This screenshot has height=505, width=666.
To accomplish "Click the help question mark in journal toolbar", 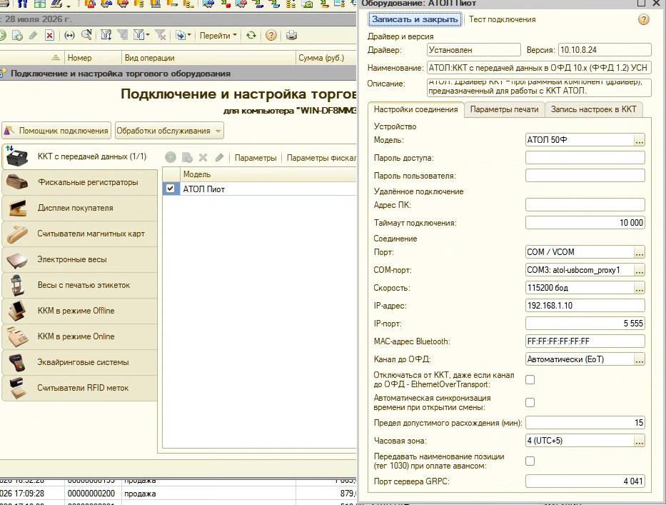I will 271,36.
